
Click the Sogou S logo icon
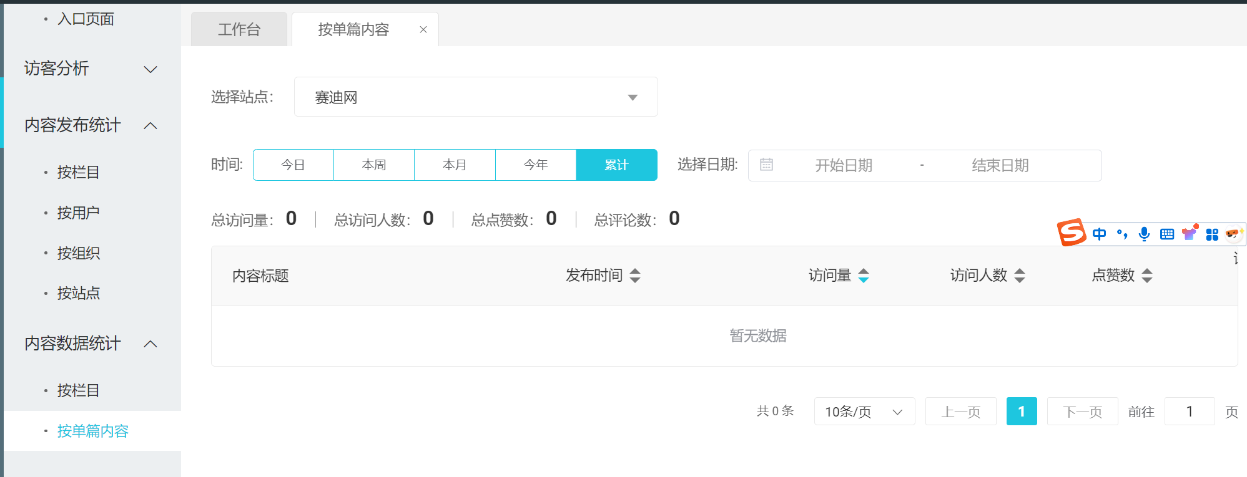(1072, 233)
